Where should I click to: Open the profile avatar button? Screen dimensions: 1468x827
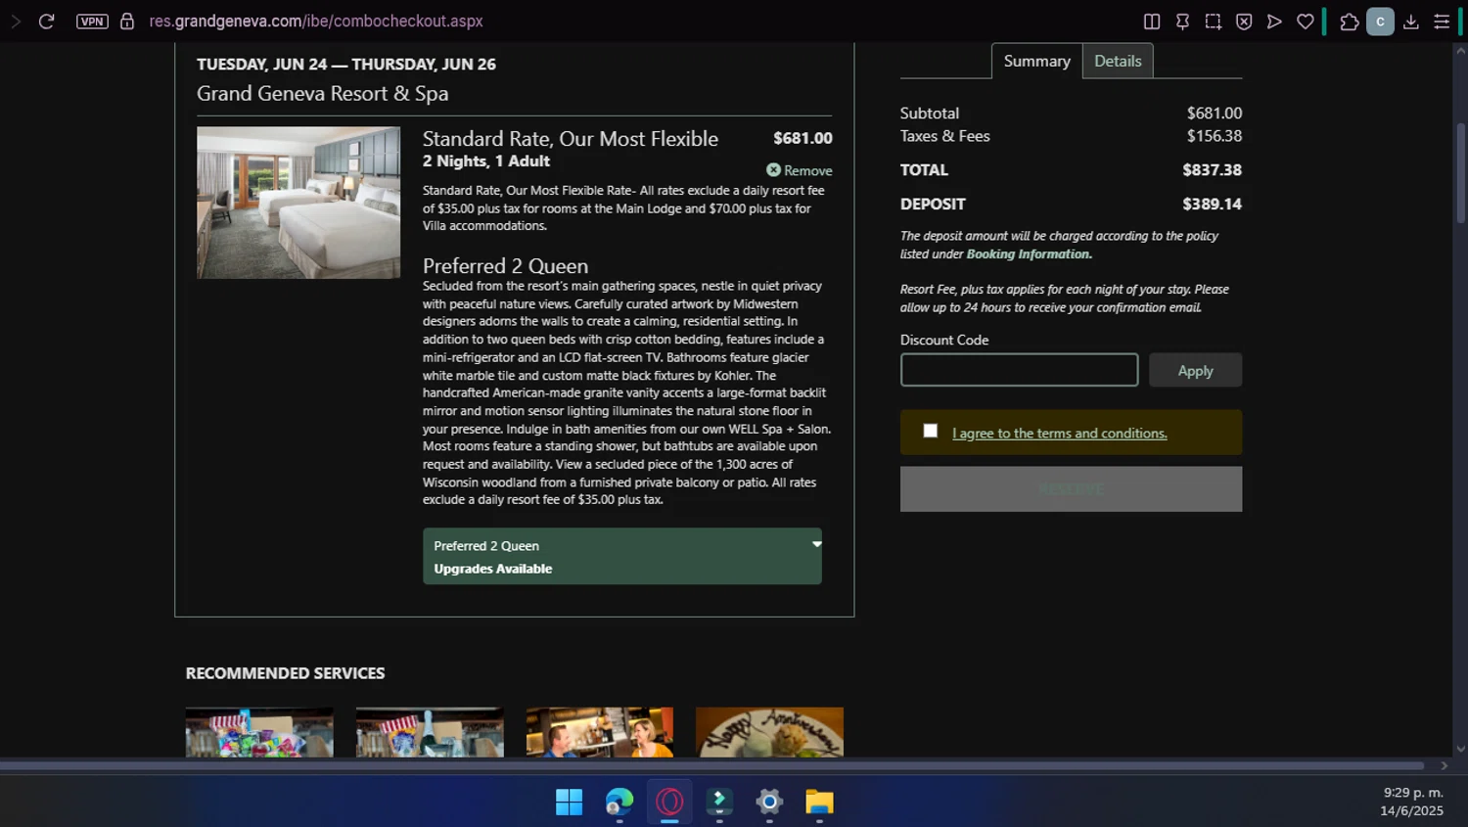pos(1380,21)
